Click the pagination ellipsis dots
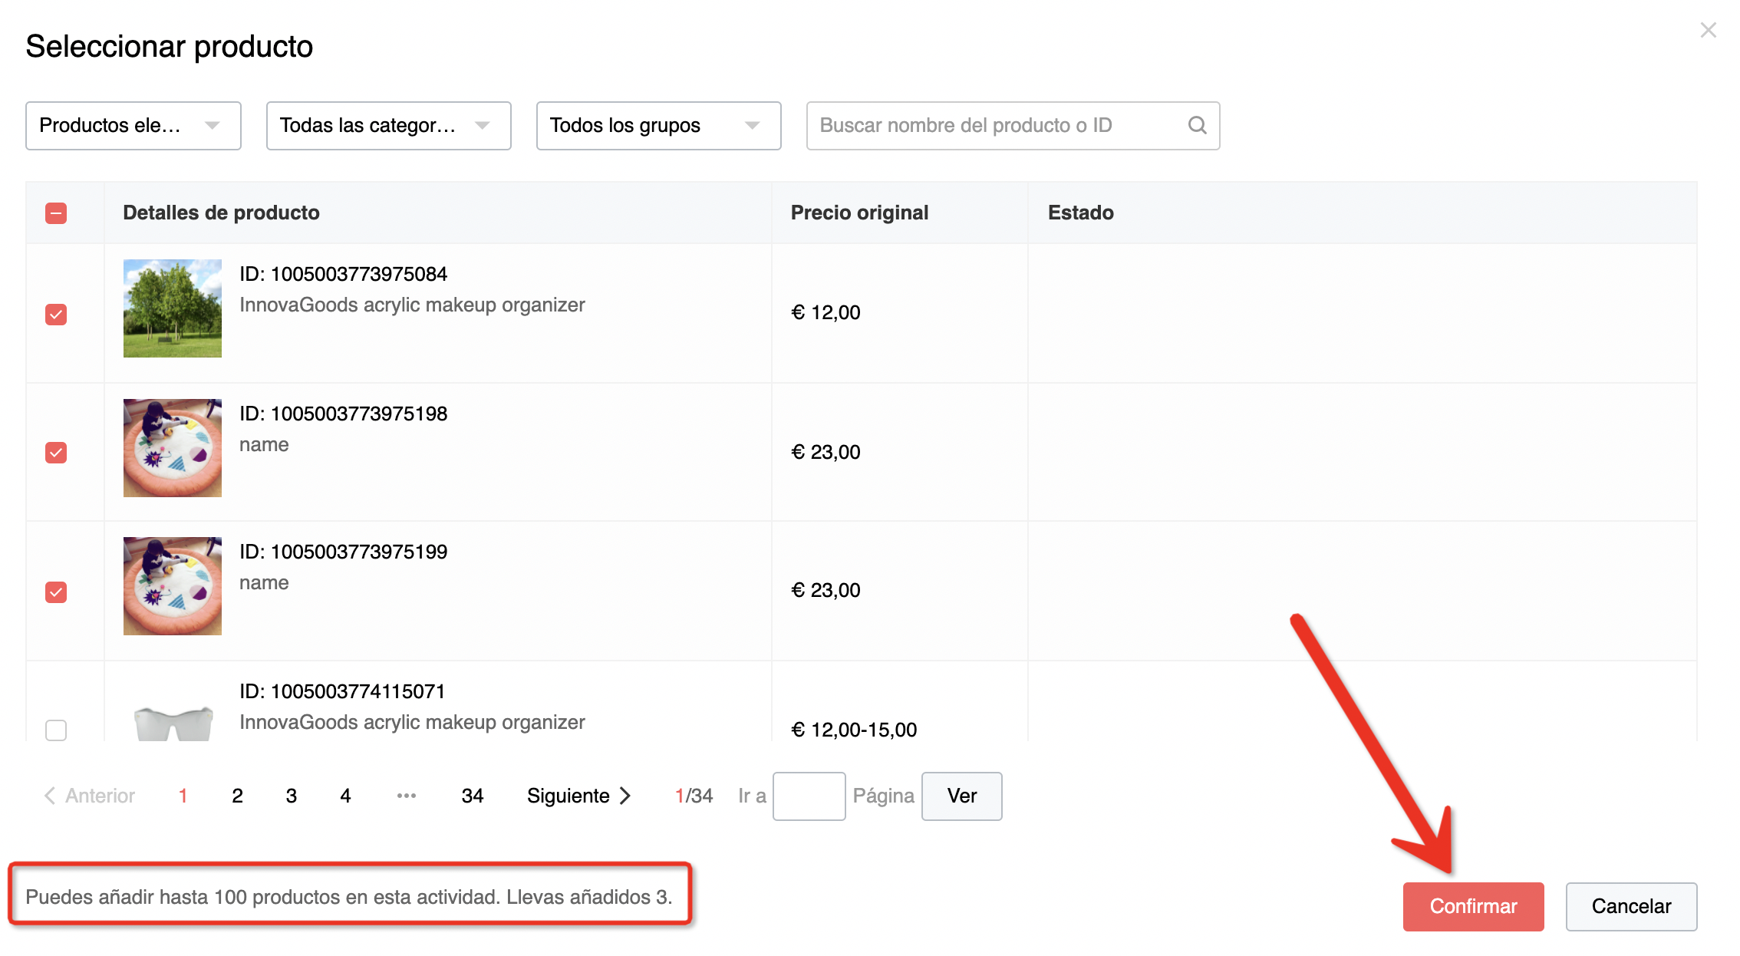Image resolution: width=1740 pixels, height=956 pixels. tap(406, 796)
